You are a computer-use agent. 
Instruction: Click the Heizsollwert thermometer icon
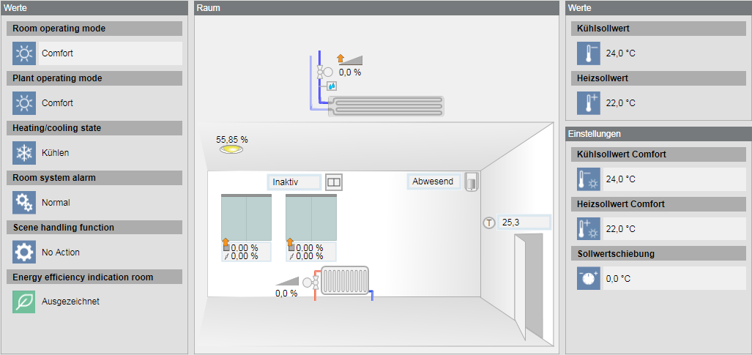588,103
